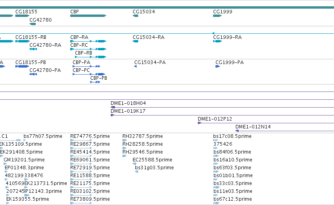Select transcript CG15034-RA
Screen dimensions: 334x205
click(x=148, y=37)
